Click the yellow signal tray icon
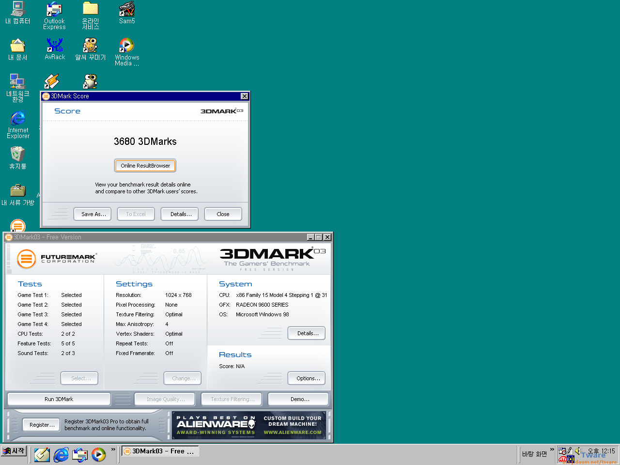Image resolution: width=620 pixels, height=465 pixels. (x=571, y=459)
